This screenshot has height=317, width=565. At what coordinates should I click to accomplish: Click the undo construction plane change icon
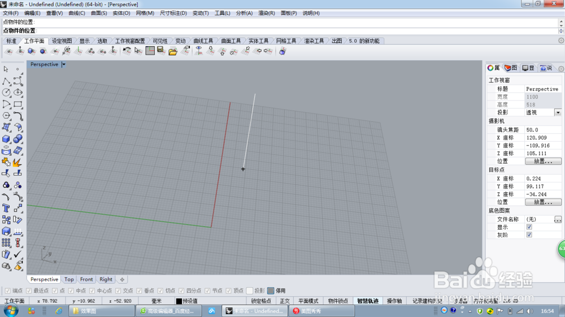(127, 51)
